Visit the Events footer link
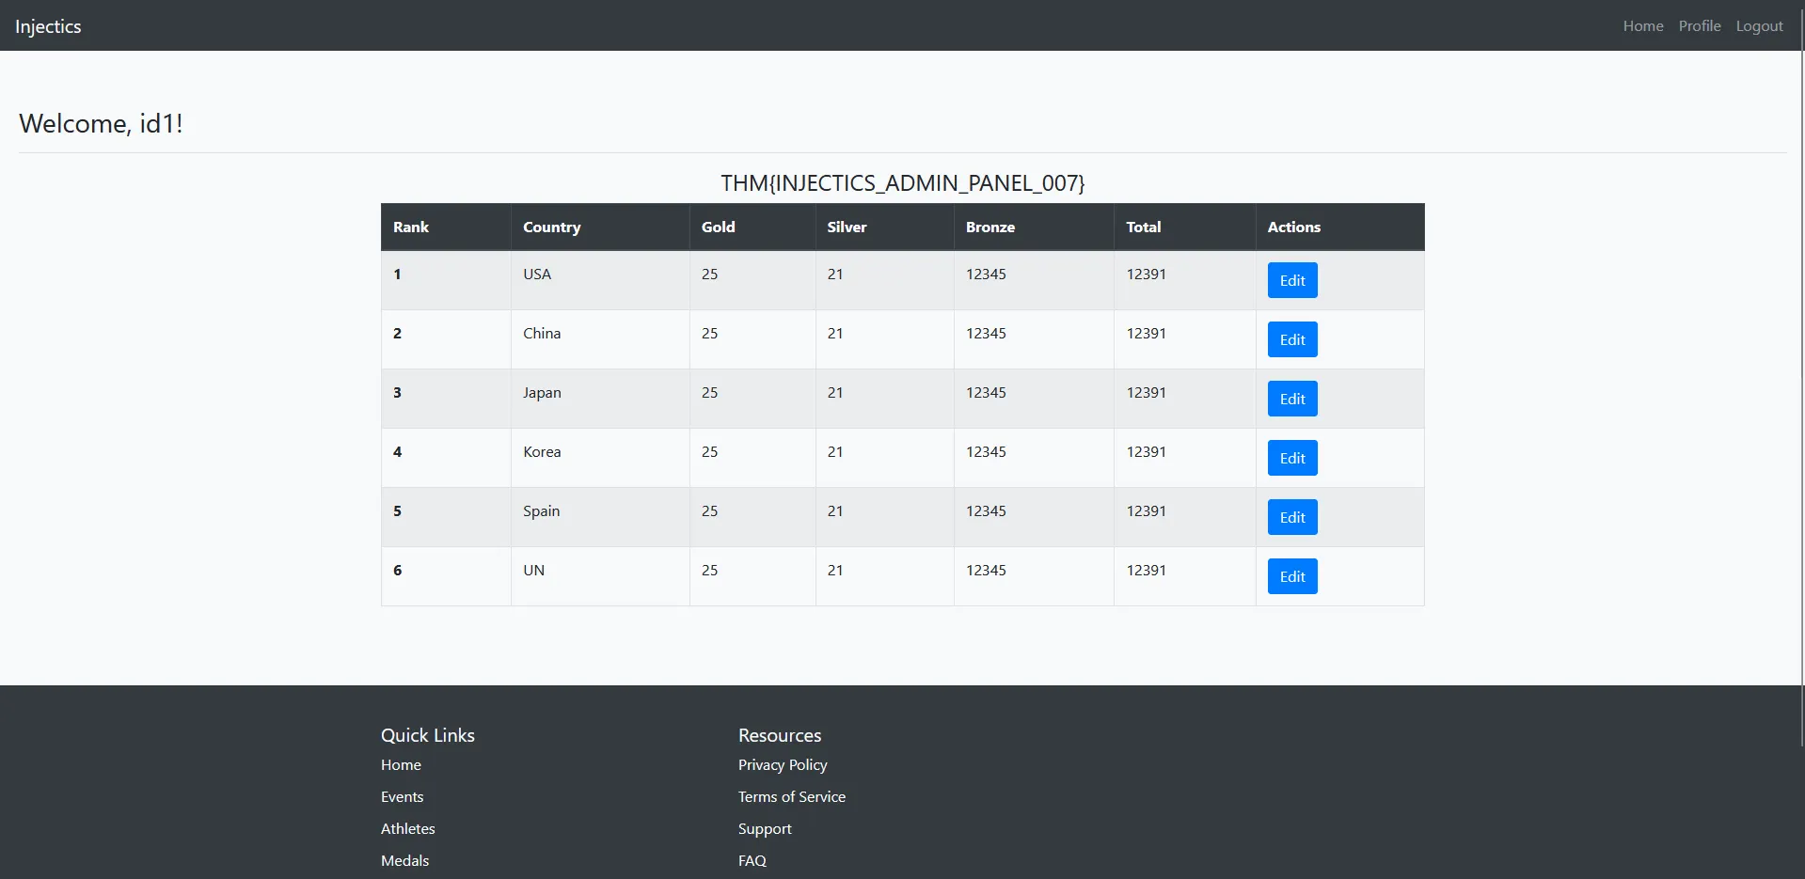The width and height of the screenshot is (1805, 879). pos(402,797)
